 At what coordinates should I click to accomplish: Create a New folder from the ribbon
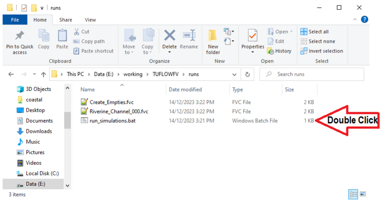click(x=213, y=36)
